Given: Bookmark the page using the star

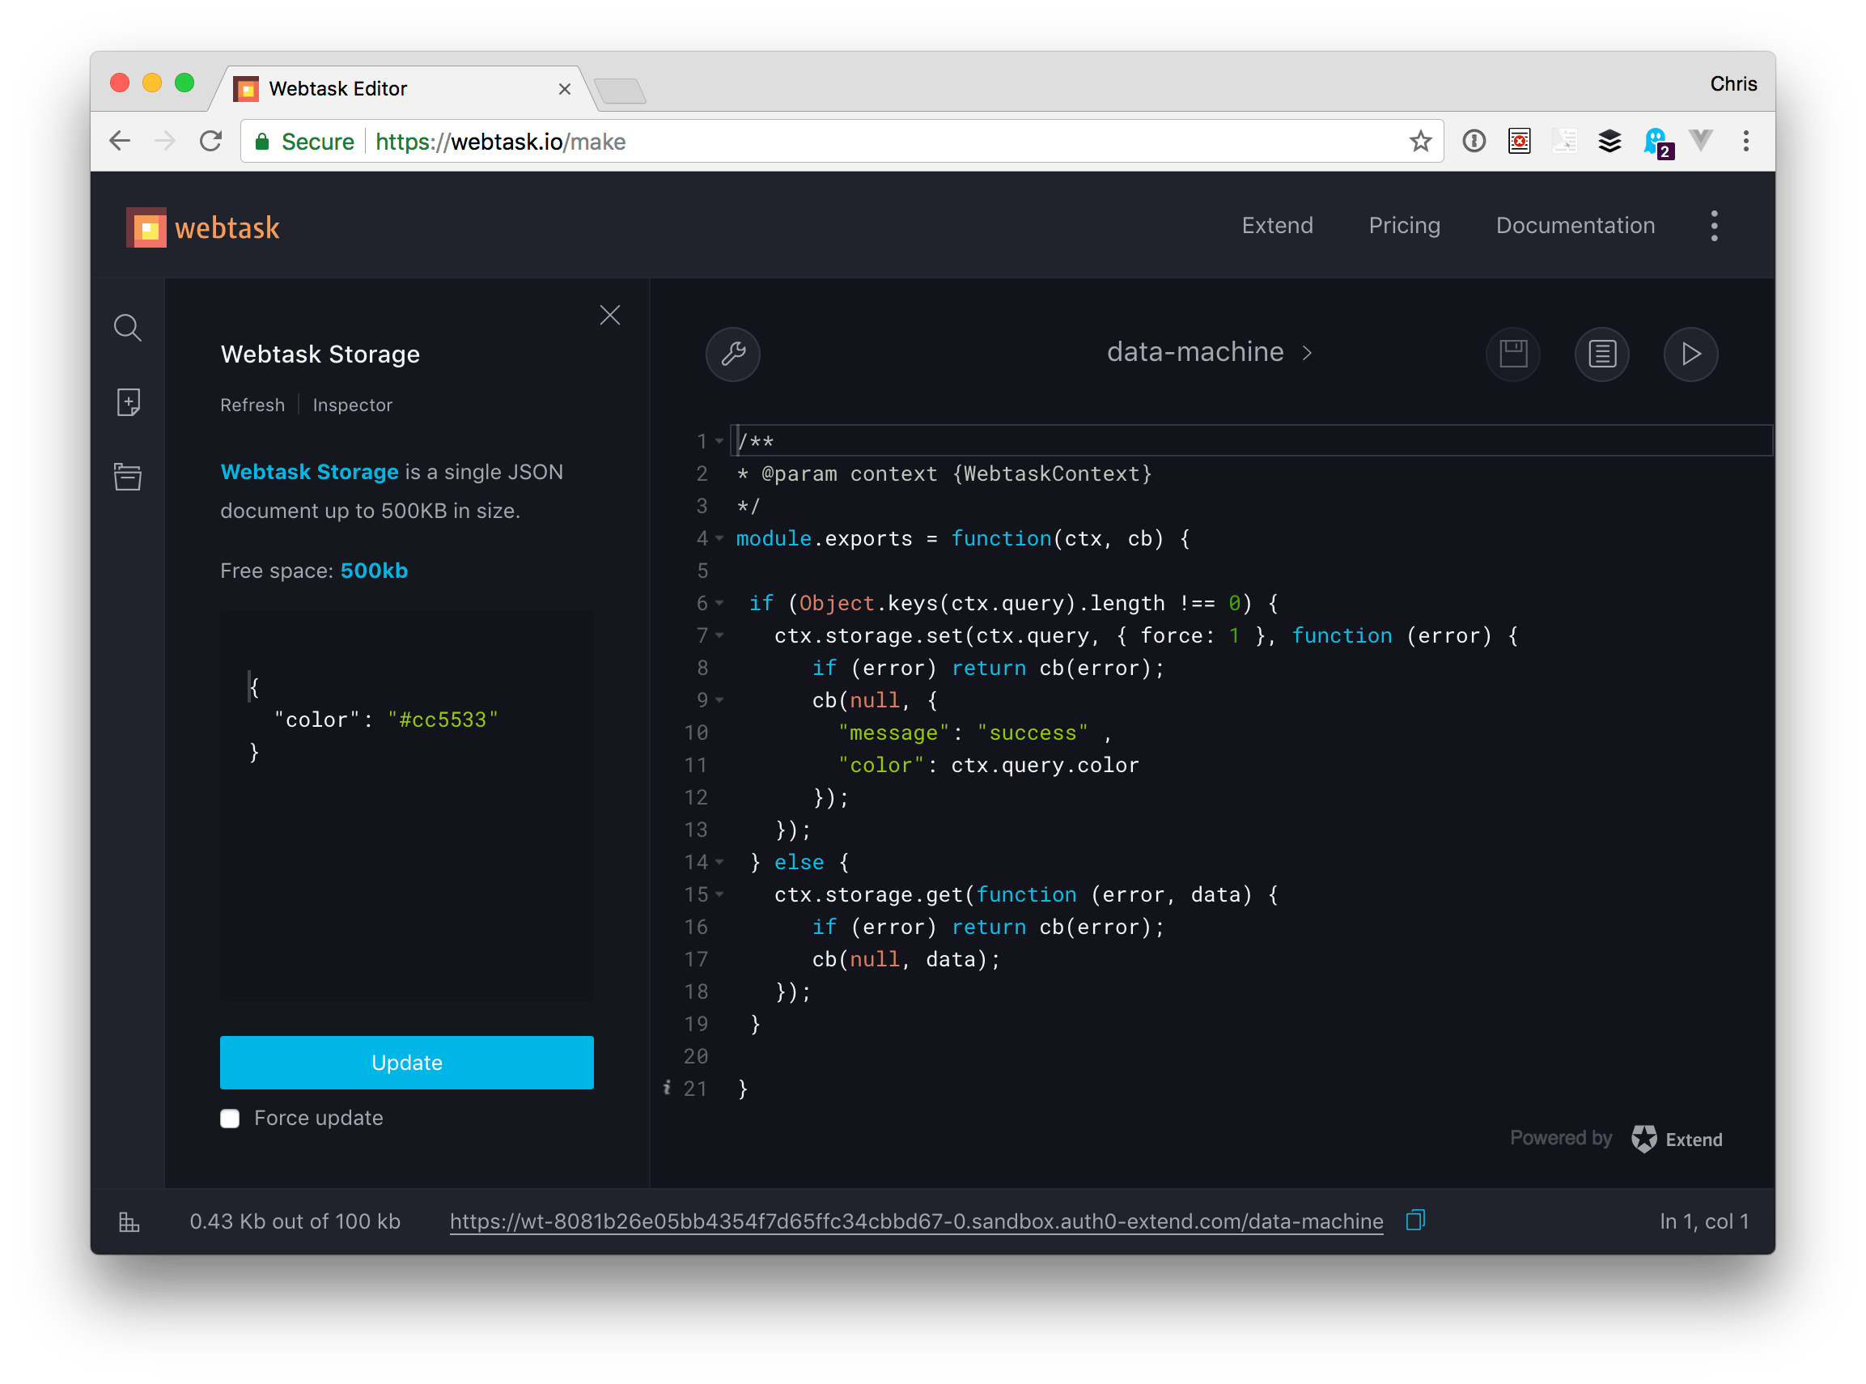Looking at the screenshot, I should click(x=1419, y=141).
